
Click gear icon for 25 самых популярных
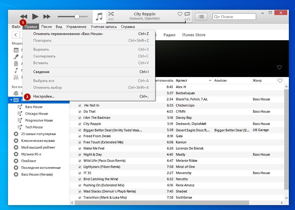[16, 134]
